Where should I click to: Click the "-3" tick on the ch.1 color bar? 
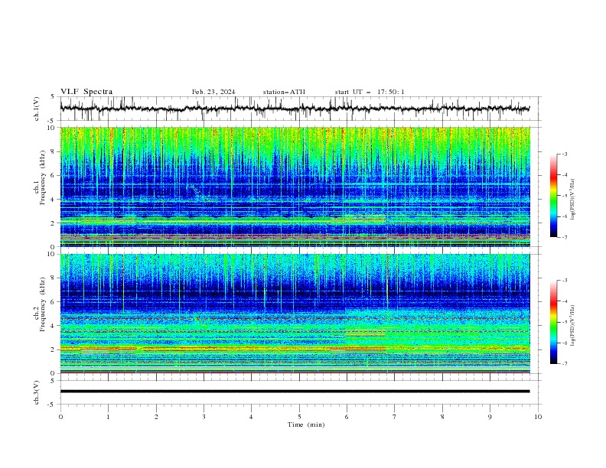click(x=564, y=154)
